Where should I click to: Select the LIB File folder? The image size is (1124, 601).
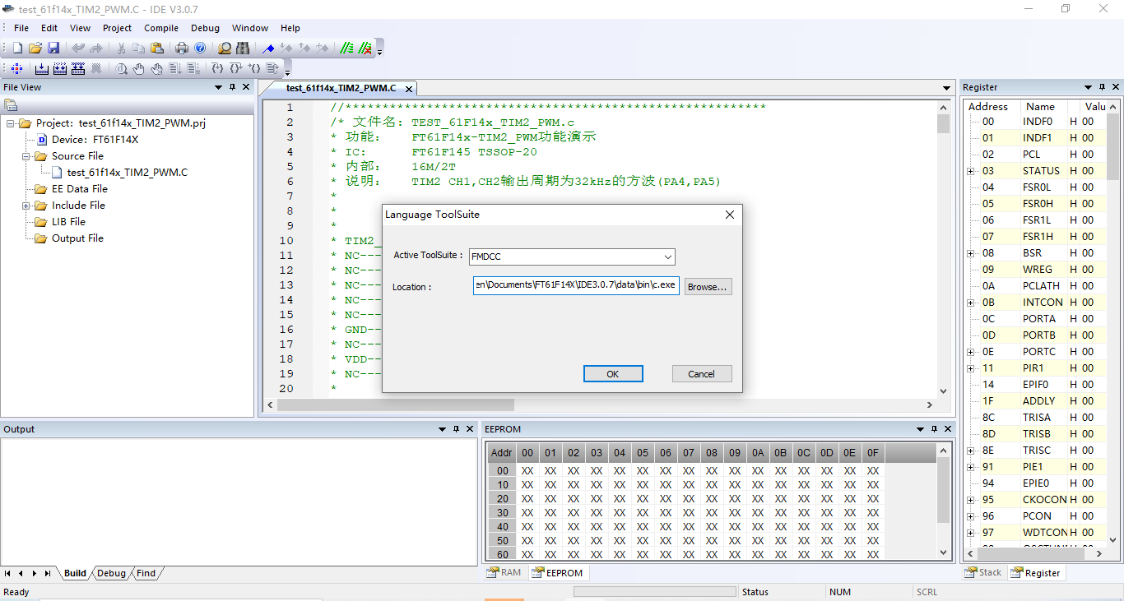point(68,222)
